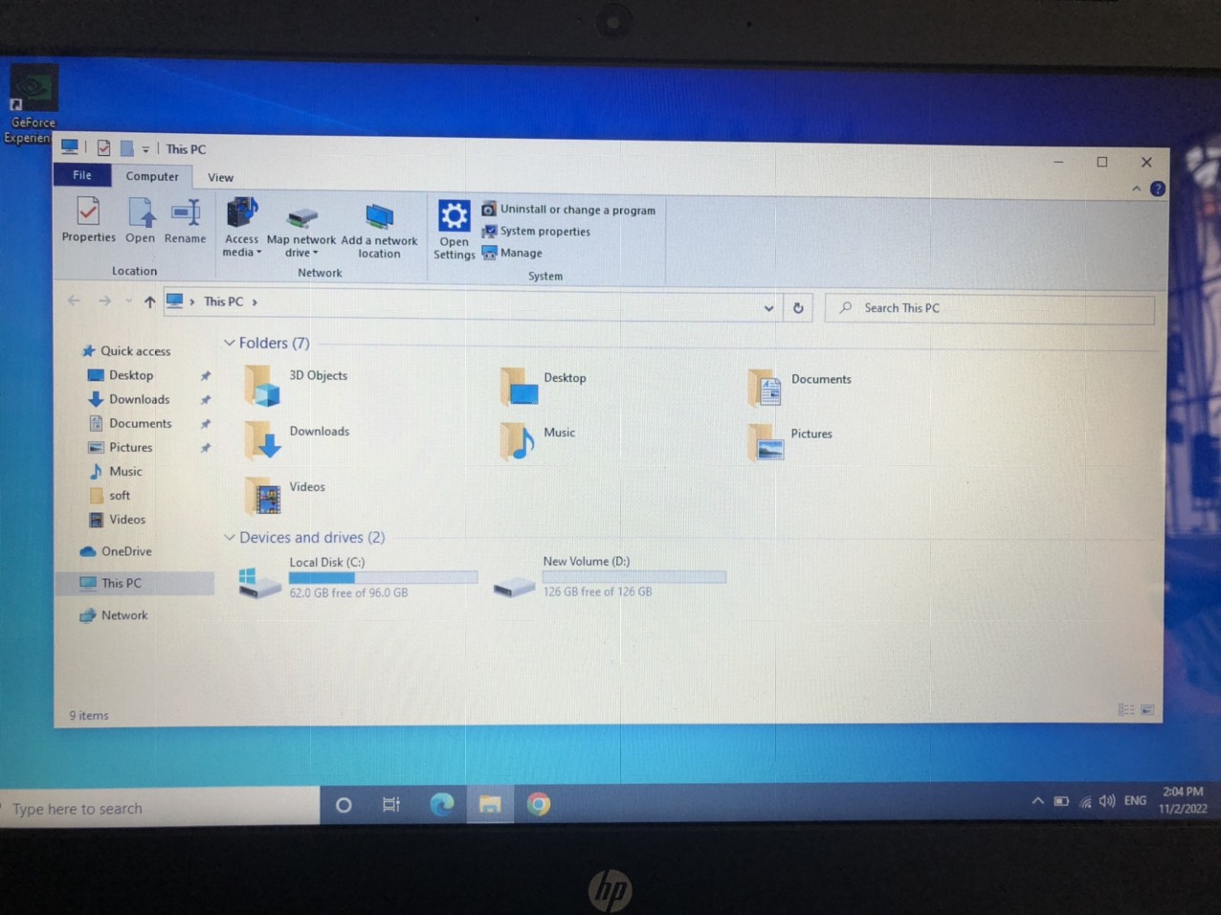Launch Microsoft Edge from the taskbar
The image size is (1221, 915).
(x=441, y=805)
